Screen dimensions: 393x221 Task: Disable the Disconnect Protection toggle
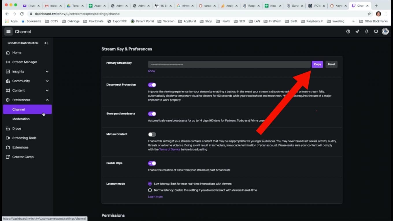[152, 85]
